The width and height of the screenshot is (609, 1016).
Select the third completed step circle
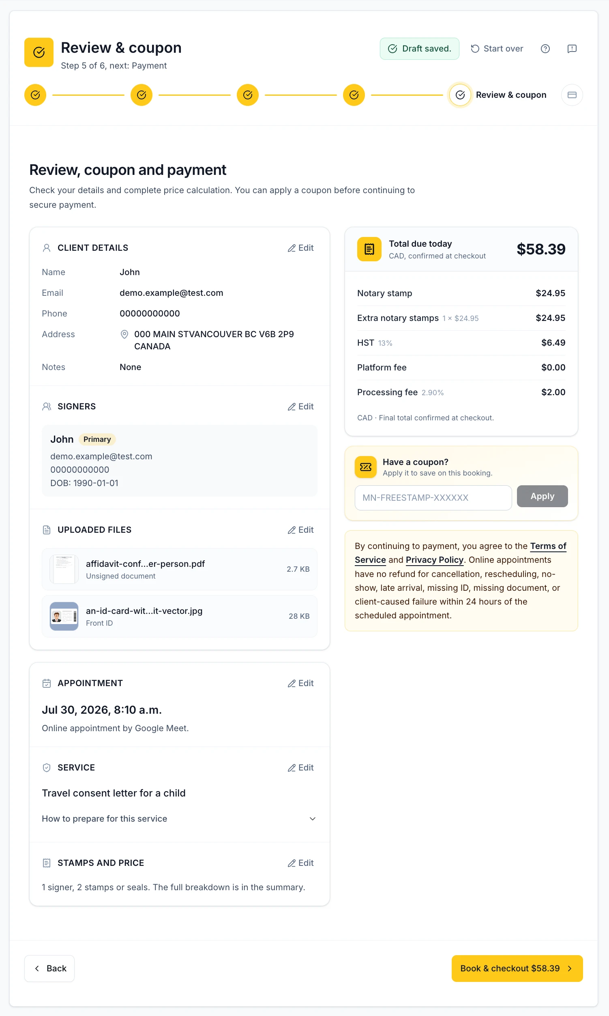(248, 95)
